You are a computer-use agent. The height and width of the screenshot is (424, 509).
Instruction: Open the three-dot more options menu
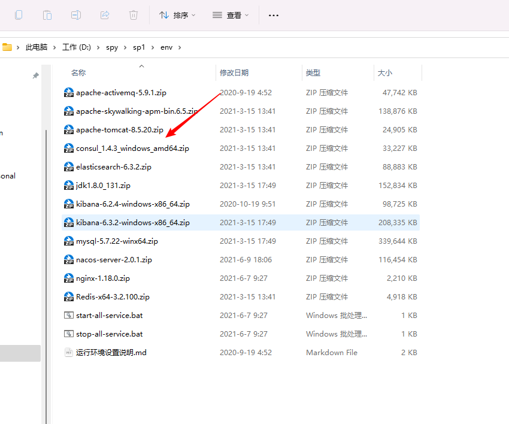pyautogui.click(x=274, y=15)
